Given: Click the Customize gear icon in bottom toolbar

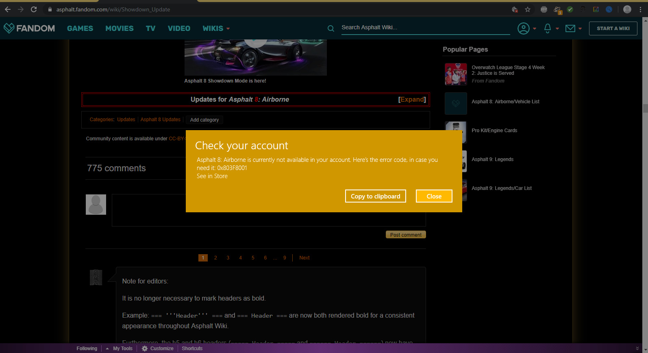Looking at the screenshot, I should click(145, 349).
